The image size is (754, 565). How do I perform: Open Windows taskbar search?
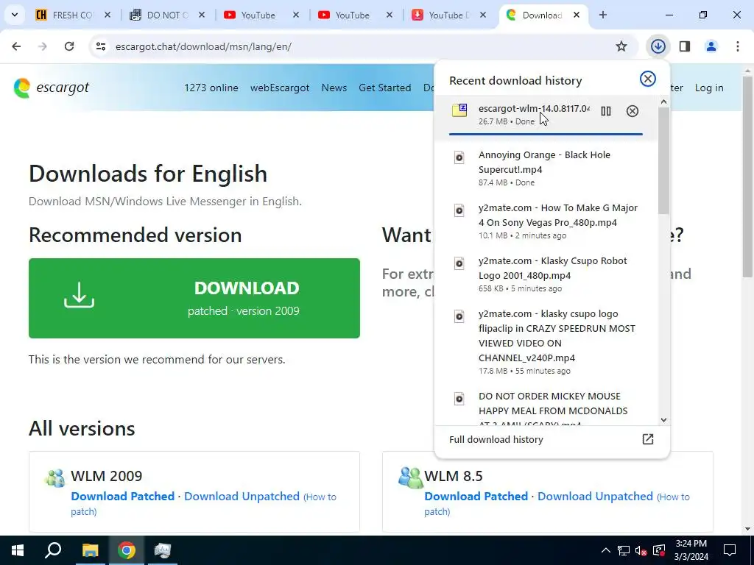(53, 550)
